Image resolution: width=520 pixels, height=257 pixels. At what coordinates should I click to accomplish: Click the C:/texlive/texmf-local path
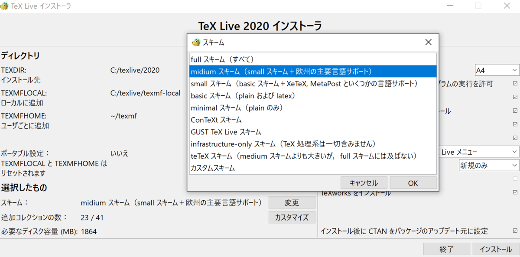(x=146, y=93)
